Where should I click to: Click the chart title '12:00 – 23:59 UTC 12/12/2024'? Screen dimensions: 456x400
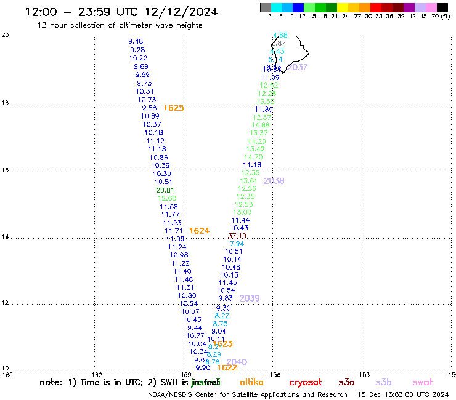(x=121, y=12)
